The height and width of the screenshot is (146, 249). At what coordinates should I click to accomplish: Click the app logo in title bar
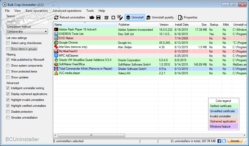(x=5, y=5)
